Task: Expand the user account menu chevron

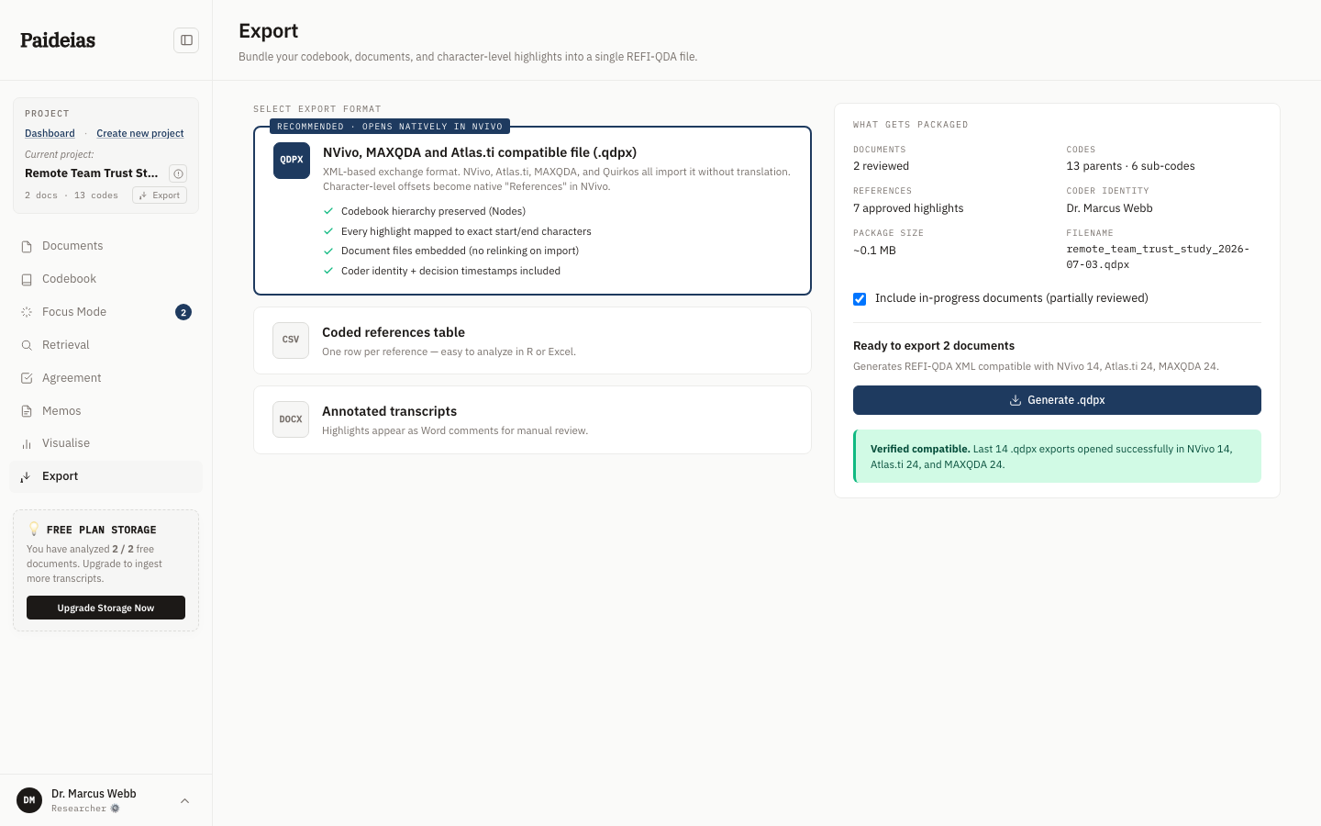Action: [x=185, y=801]
